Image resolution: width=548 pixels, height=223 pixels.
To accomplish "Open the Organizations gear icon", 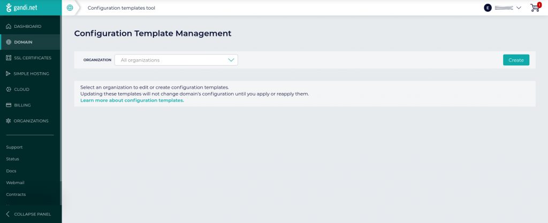I will [8, 121].
